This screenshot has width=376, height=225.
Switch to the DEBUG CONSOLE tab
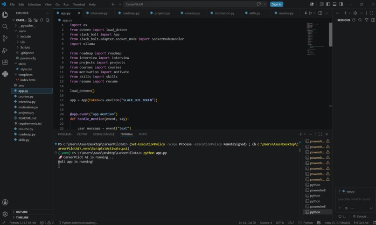[x=104, y=134]
